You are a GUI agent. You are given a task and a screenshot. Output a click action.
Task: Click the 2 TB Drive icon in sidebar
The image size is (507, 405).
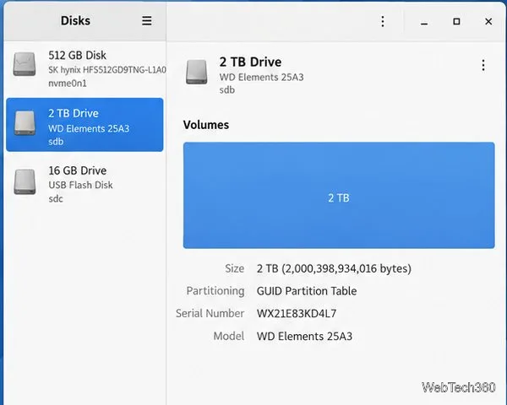click(x=25, y=123)
